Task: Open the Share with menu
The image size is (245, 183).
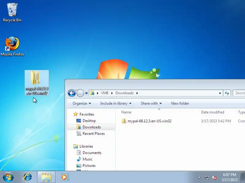Action: click(x=151, y=103)
